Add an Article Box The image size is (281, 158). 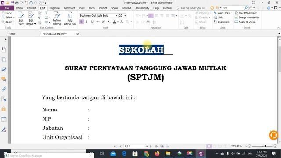(x=70, y=19)
